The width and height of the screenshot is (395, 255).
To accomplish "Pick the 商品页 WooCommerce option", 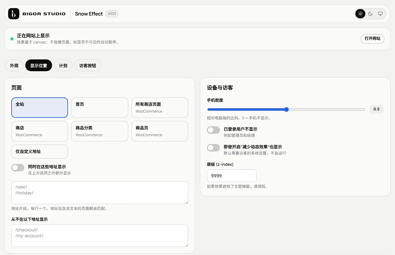I will [160, 131].
